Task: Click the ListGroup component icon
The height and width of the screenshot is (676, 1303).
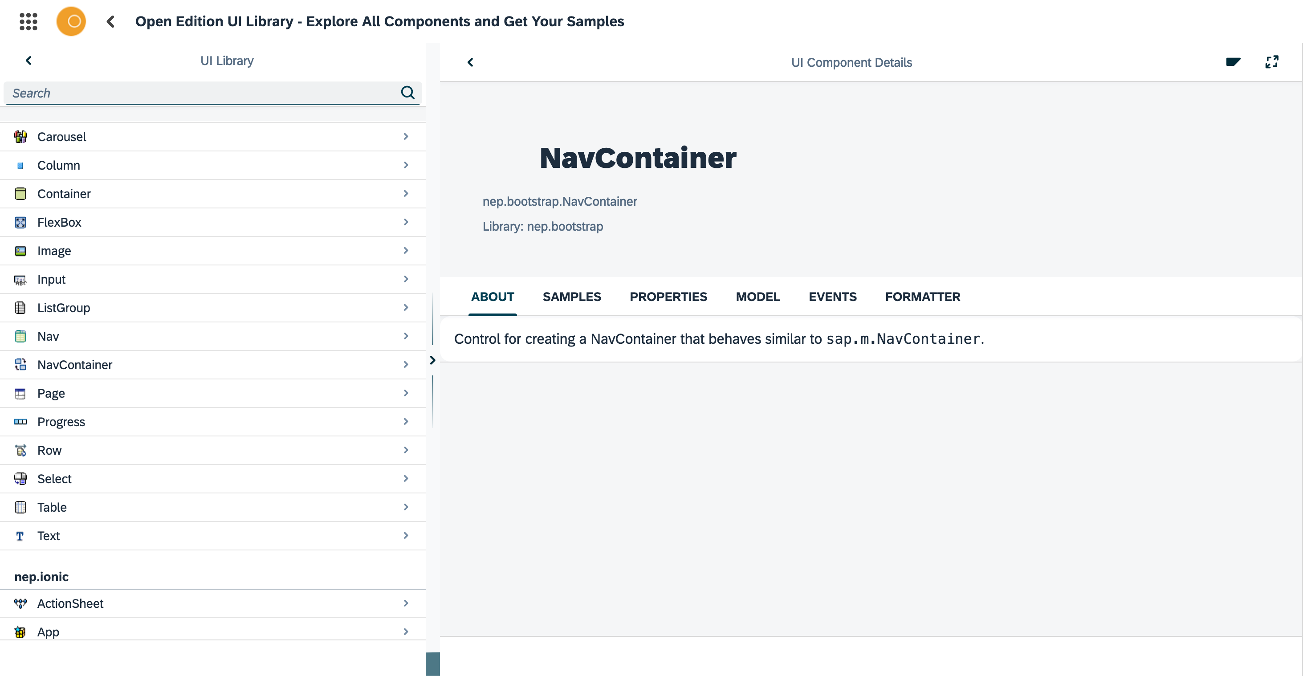Action: (x=20, y=308)
